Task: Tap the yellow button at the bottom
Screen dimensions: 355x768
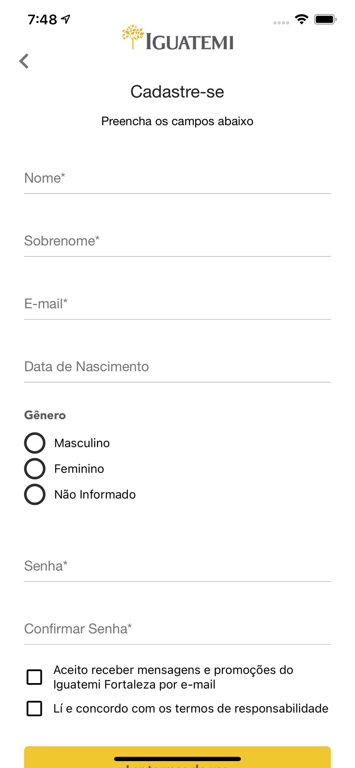Action: (x=177, y=757)
